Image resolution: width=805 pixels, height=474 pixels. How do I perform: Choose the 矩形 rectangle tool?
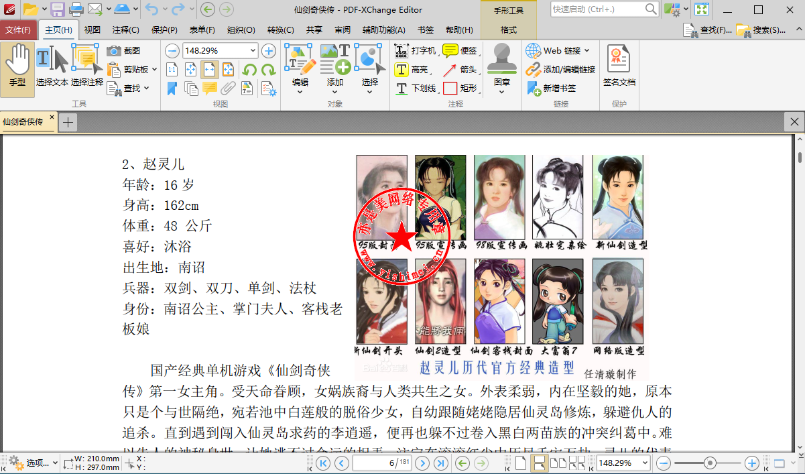point(460,88)
